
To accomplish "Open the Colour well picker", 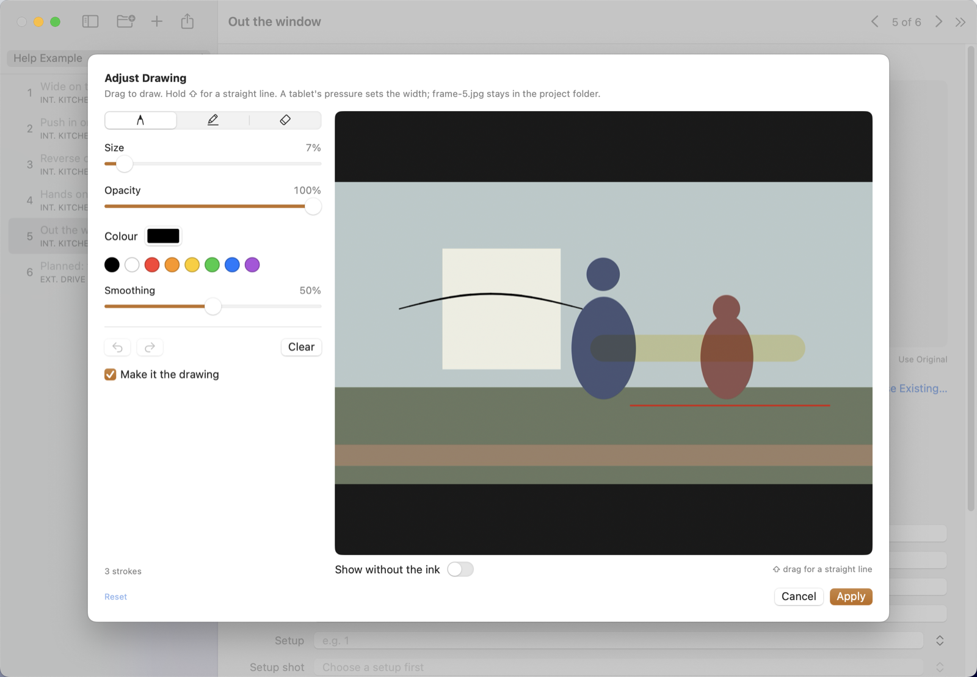I will pos(163,236).
